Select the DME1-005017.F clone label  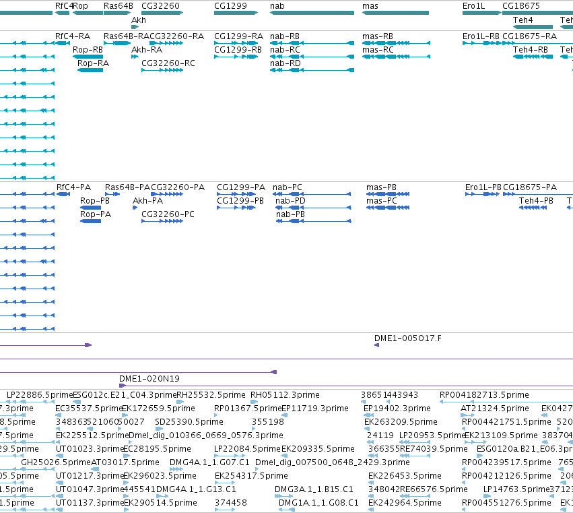[408, 338]
